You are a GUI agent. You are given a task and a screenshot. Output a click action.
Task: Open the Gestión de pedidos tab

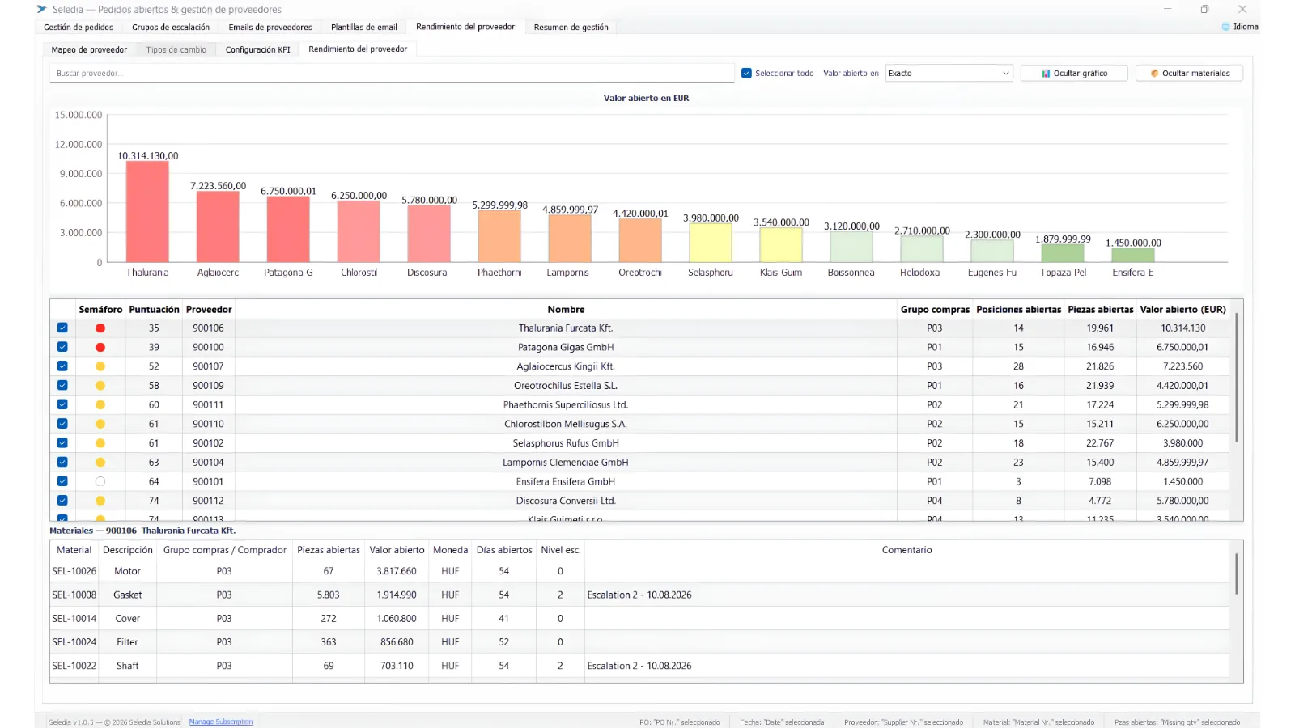79,27
